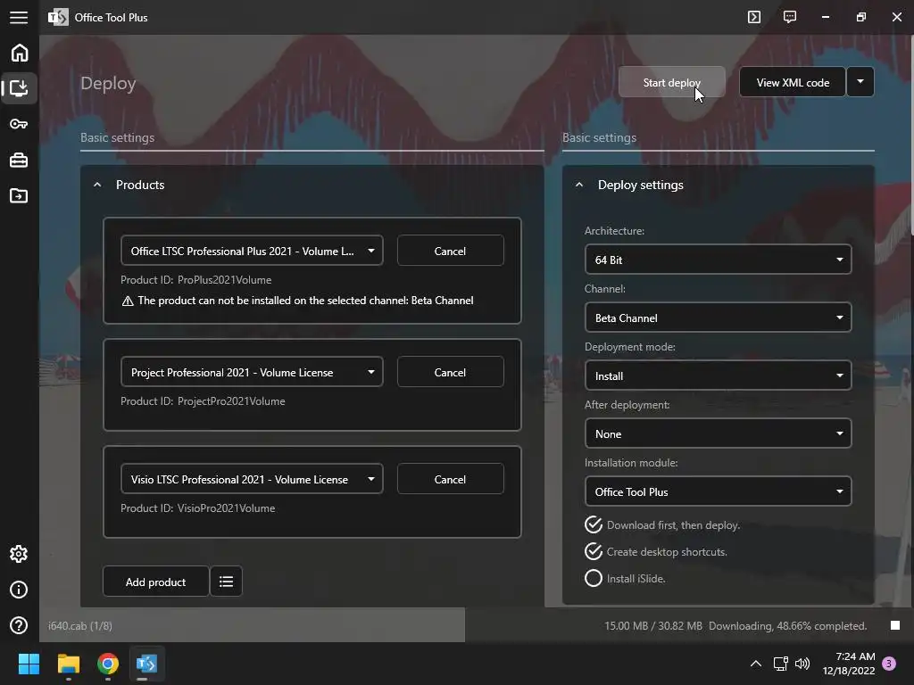Image resolution: width=914 pixels, height=685 pixels.
Task: Open File Explorer from taskbar
Action: [68, 664]
